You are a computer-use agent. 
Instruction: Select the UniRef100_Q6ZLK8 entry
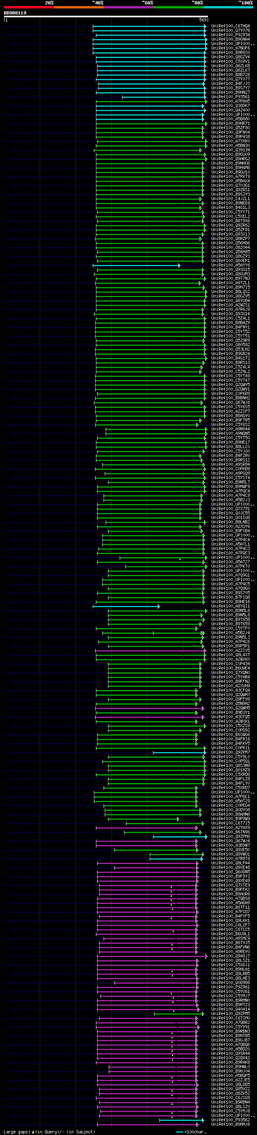point(230,66)
